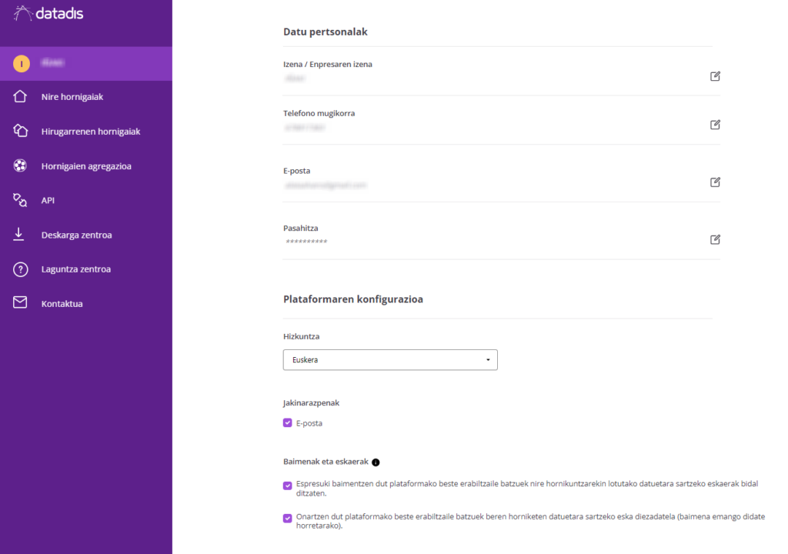Click the dropdown arrow beside Euskera
This screenshot has width=788, height=554.
pos(488,360)
